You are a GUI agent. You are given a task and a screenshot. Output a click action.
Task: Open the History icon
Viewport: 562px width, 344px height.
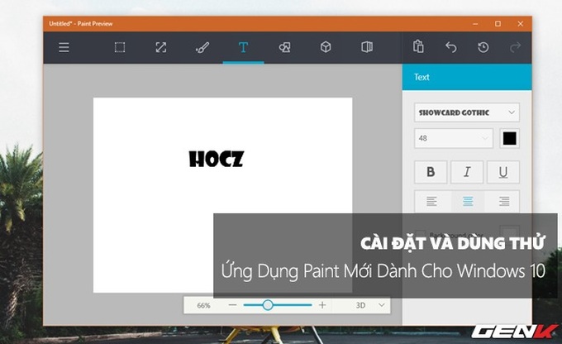[x=483, y=47]
